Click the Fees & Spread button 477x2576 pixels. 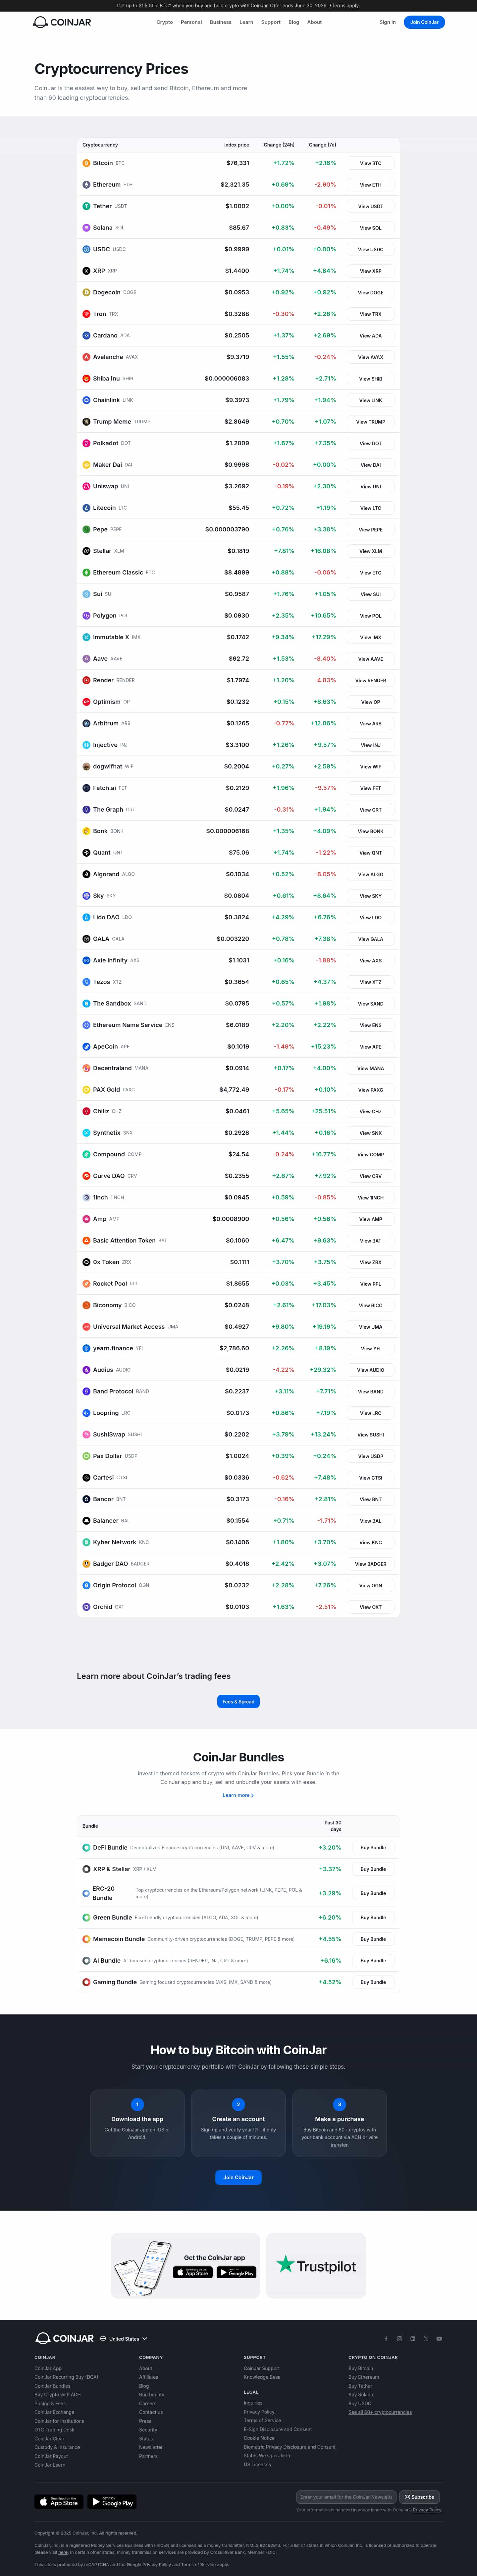tap(238, 1701)
